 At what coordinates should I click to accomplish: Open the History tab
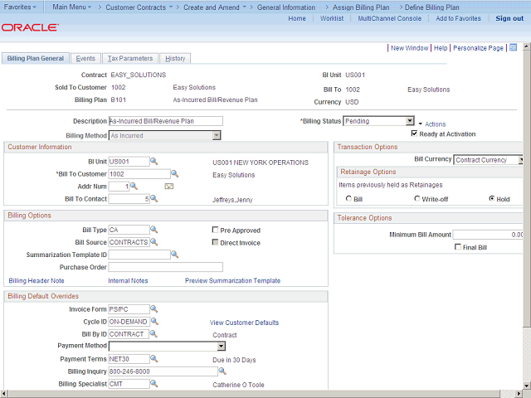coord(175,59)
